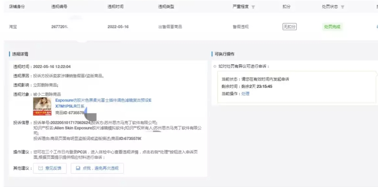The image size is (378, 187).
Task: Click the 处理 link to start appeal
Action: [x=245, y=94]
